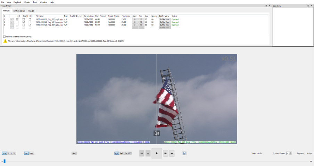
Task: Click the End frame field of file 3
Action: point(141,25)
